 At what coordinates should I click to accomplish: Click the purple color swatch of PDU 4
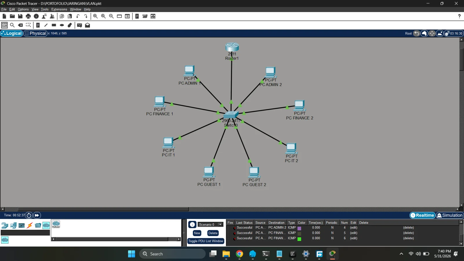[x=299, y=228]
